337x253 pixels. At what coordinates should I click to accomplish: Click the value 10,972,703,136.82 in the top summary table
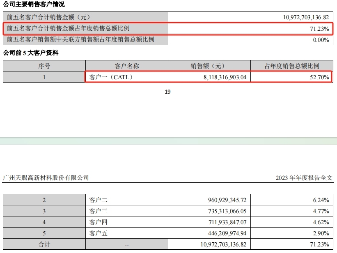(x=306, y=17)
